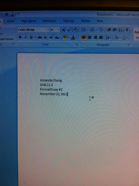
Task: Click text line "Amanda Chung"
Action: coord(51,80)
